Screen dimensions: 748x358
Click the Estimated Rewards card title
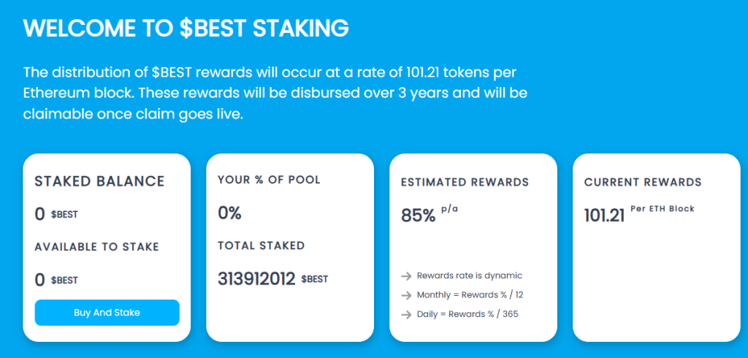465,182
